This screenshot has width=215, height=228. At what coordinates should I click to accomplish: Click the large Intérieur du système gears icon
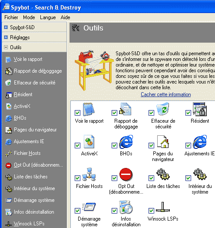click(200, 174)
